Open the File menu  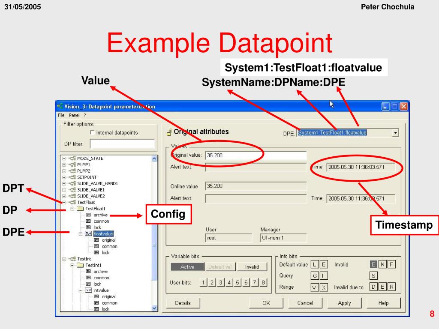[x=61, y=115]
